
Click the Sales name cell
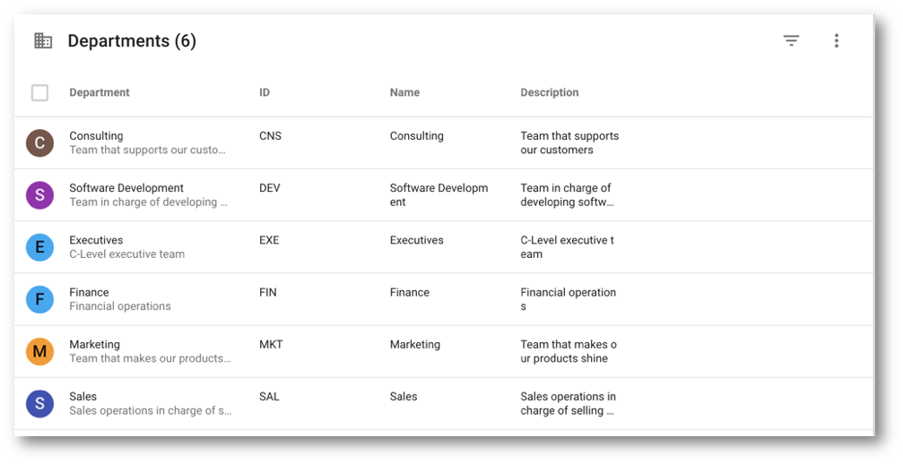[404, 396]
